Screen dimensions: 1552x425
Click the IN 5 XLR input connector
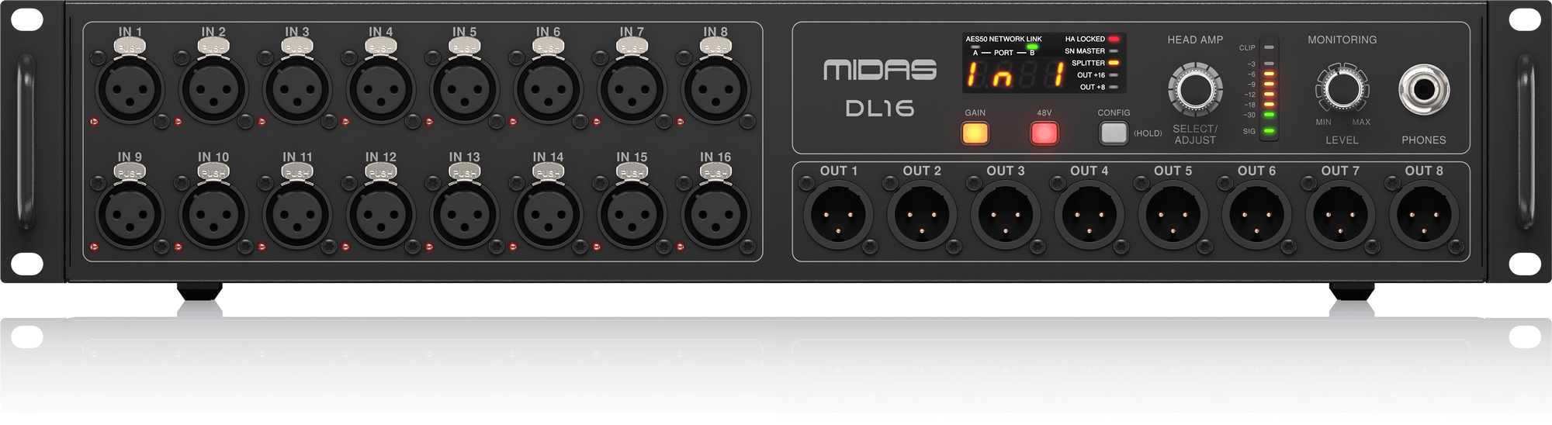pyautogui.click(x=464, y=88)
